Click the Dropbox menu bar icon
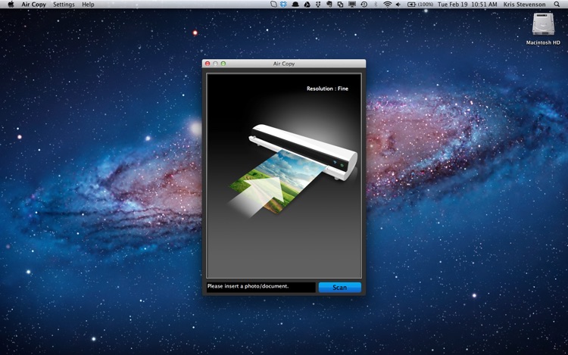Screen dimensions: 568x355 pyautogui.click(x=283, y=5)
